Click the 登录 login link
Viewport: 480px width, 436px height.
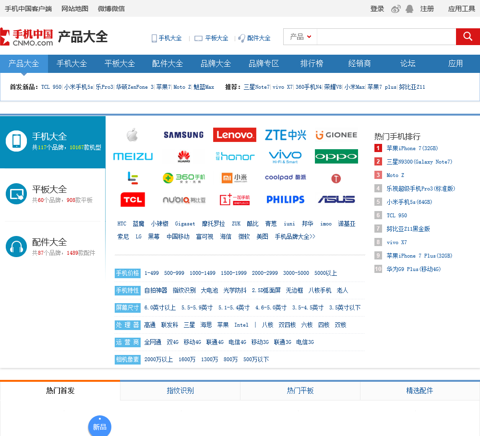pos(377,9)
